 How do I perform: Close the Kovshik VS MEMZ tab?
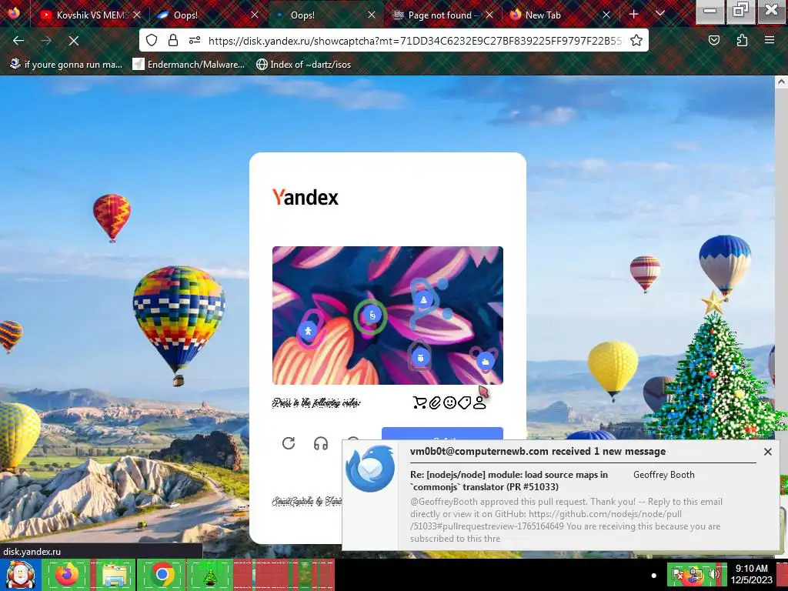click(x=137, y=15)
